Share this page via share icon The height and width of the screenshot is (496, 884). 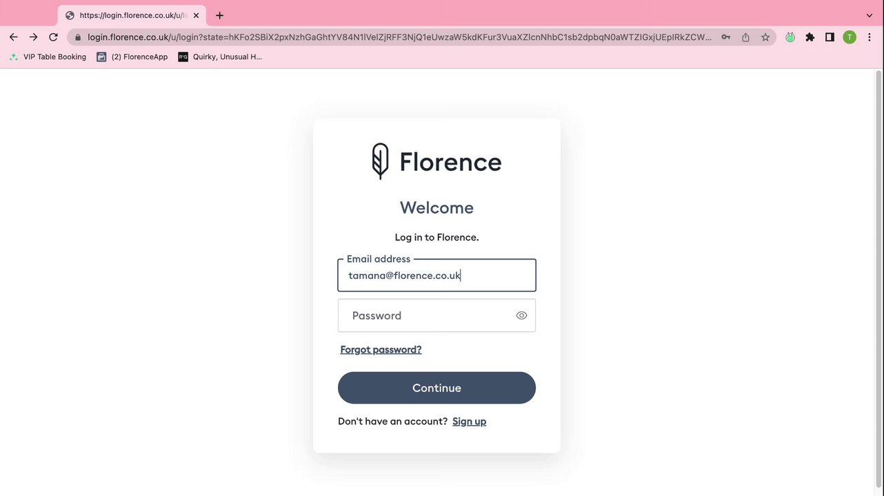pyautogui.click(x=745, y=37)
